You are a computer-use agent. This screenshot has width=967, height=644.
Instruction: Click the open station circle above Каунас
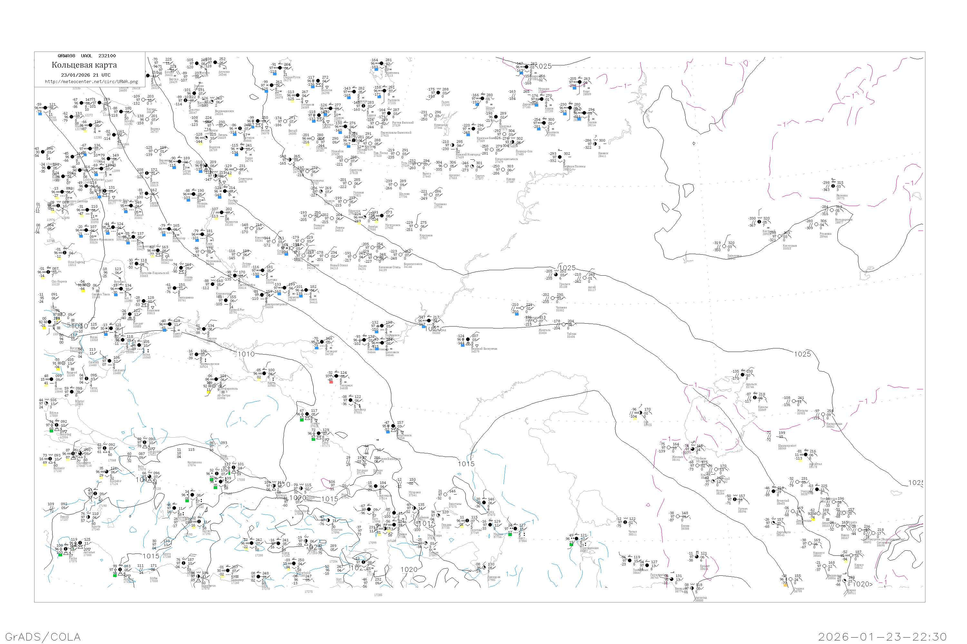pos(143,100)
